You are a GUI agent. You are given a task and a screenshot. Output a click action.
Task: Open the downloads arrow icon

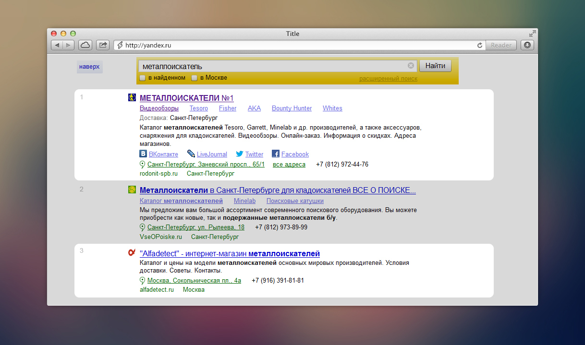(527, 45)
